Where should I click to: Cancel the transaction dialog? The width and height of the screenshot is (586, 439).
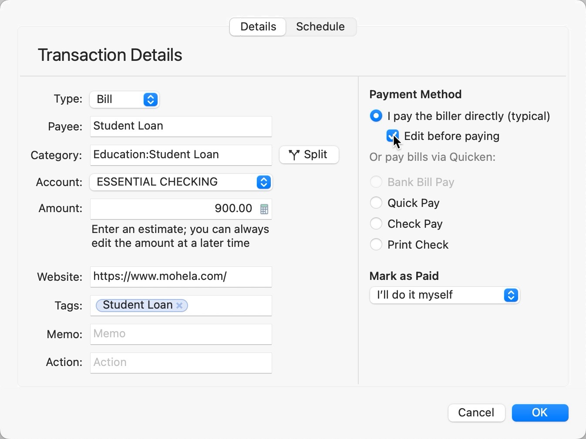pyautogui.click(x=476, y=412)
